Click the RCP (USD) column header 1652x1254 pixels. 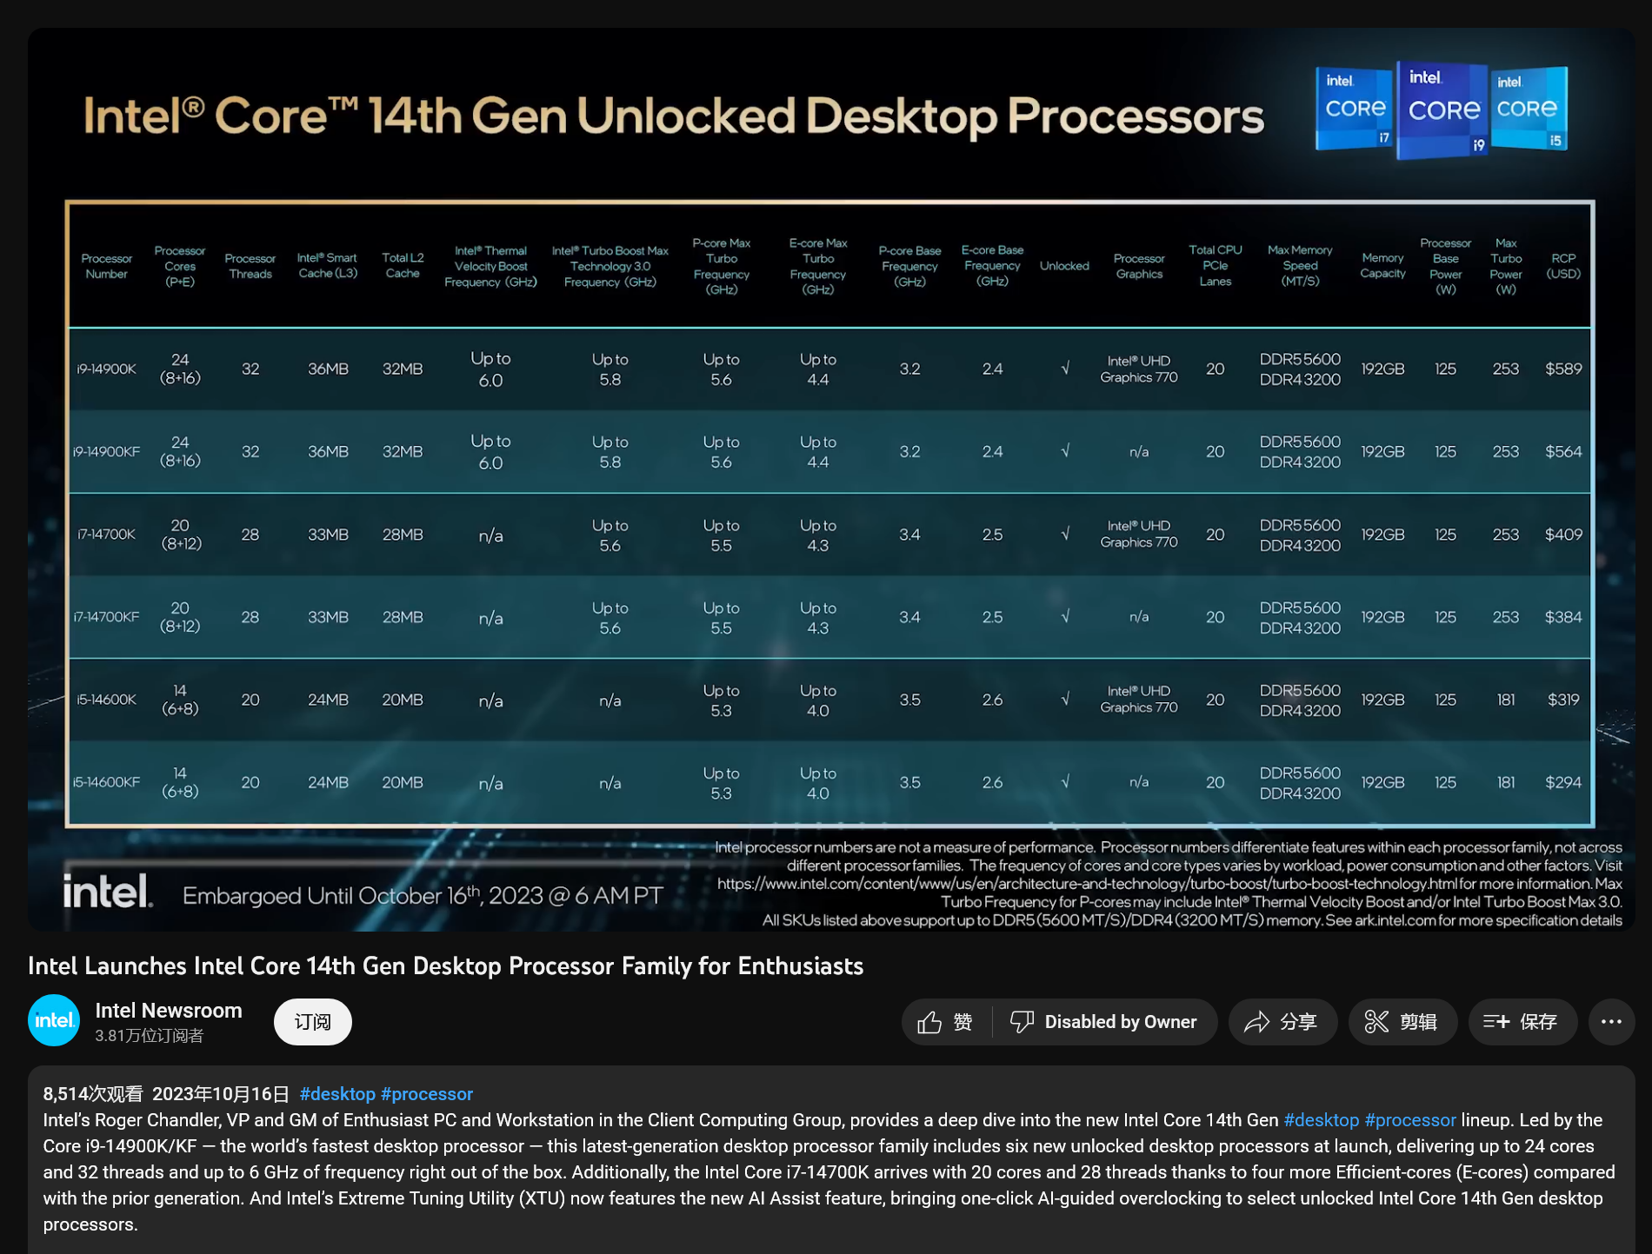pyautogui.click(x=1563, y=266)
